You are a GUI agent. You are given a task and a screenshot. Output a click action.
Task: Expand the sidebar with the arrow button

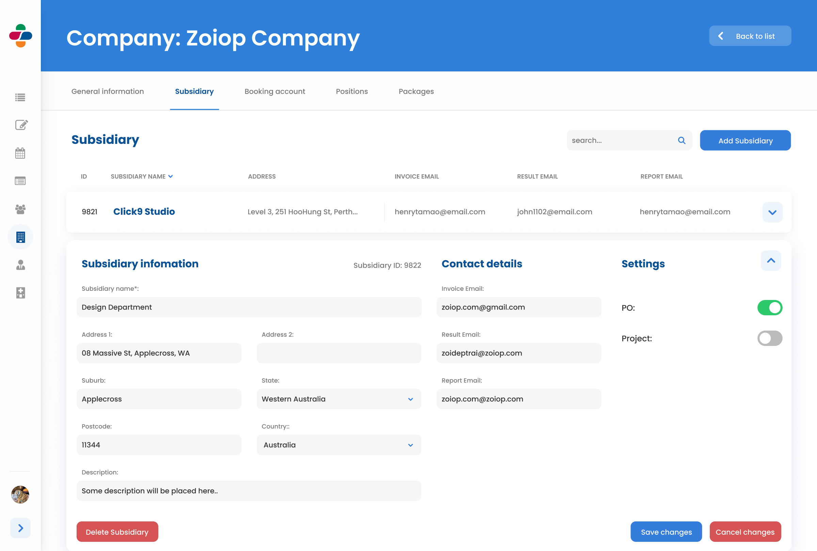pos(20,528)
